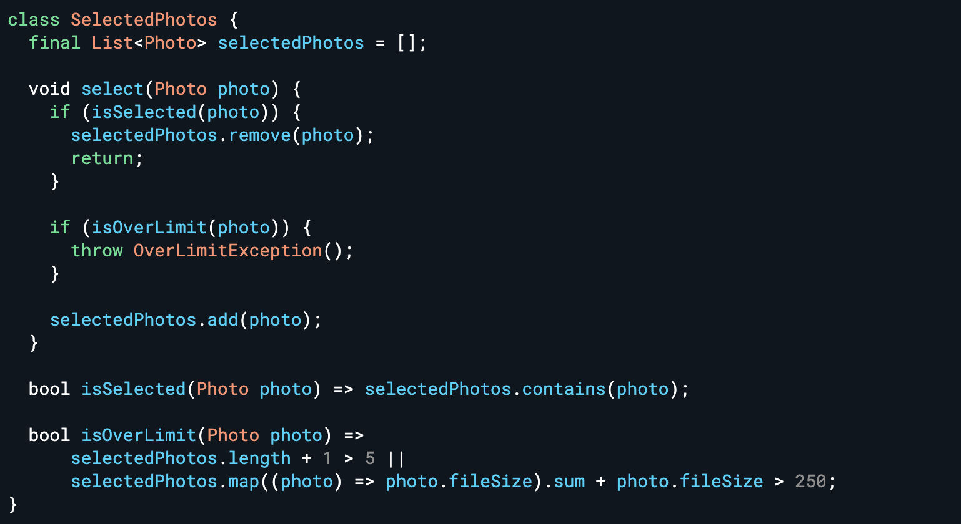
Task: Click the 'add' method call
Action: [x=222, y=320]
